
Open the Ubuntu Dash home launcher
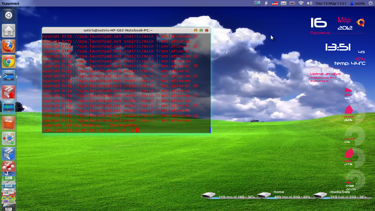(x=9, y=15)
